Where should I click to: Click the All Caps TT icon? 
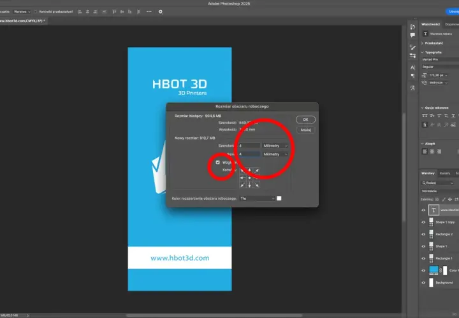[425, 116]
